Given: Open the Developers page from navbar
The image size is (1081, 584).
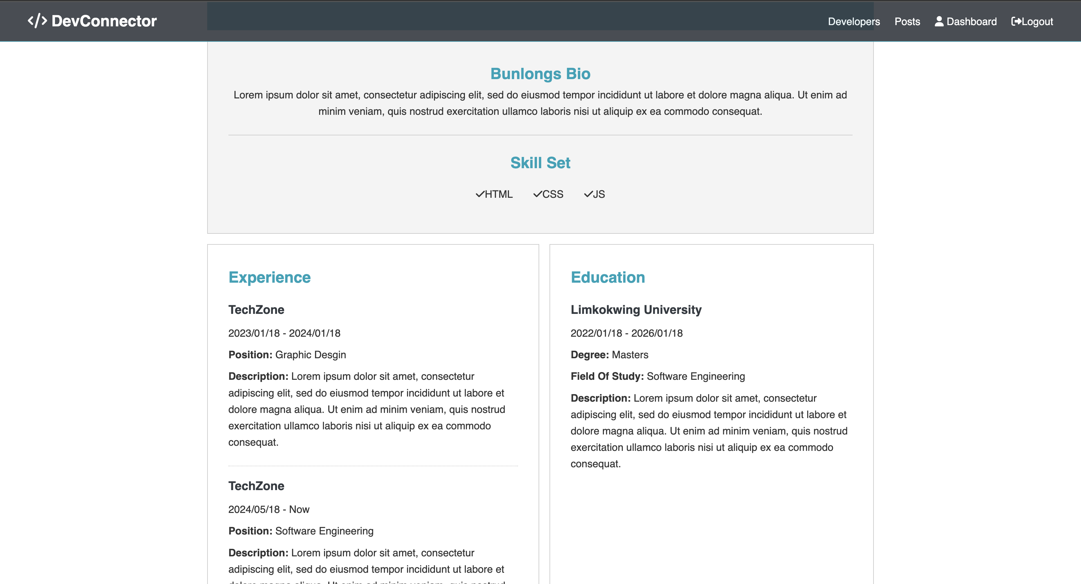Looking at the screenshot, I should click(854, 22).
